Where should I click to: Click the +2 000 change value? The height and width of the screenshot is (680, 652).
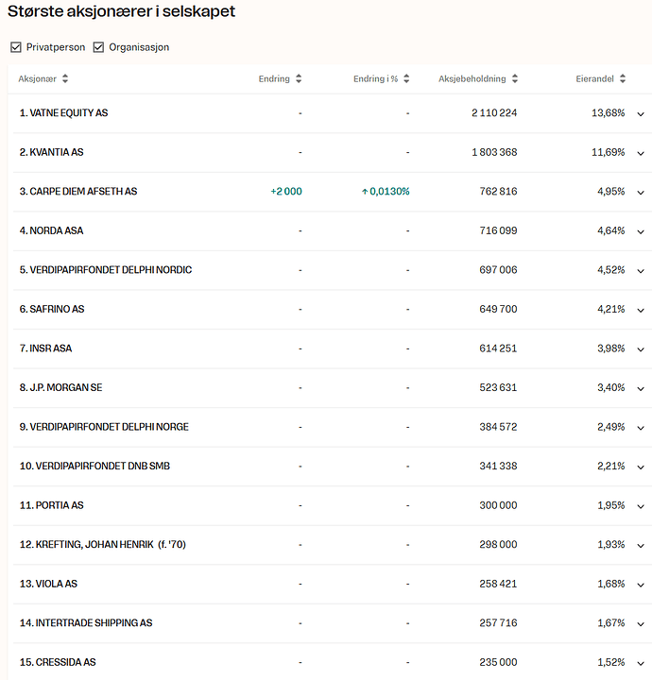[x=286, y=191]
